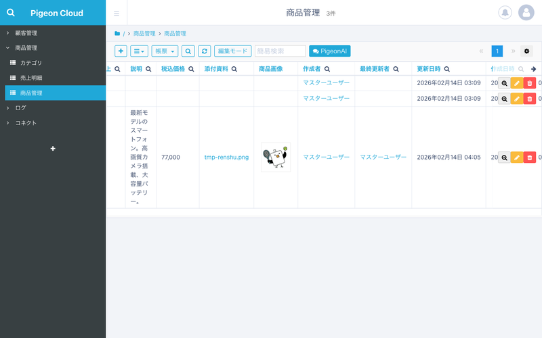Screen dimensions: 542x338
Task: Open the user avatar menu
Action: click(x=526, y=13)
